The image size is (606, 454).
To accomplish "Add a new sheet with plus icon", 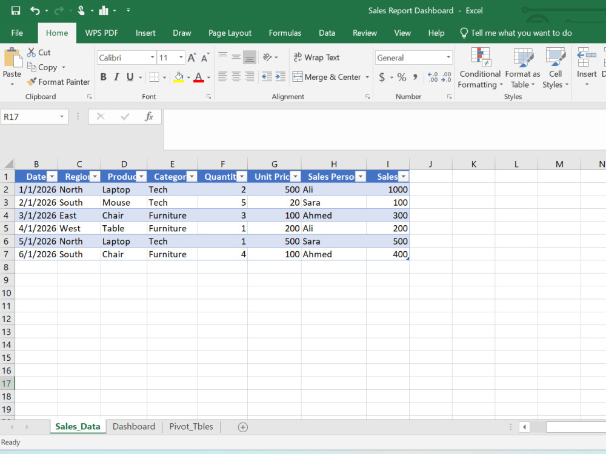I will coord(243,427).
